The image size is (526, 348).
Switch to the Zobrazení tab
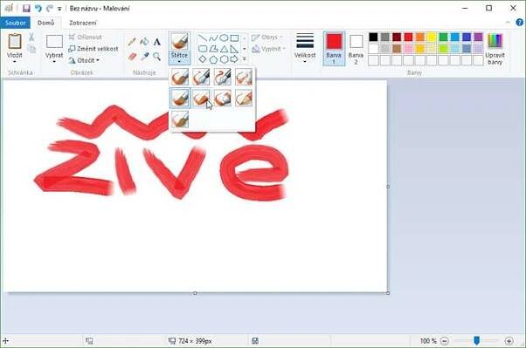pyautogui.click(x=83, y=23)
